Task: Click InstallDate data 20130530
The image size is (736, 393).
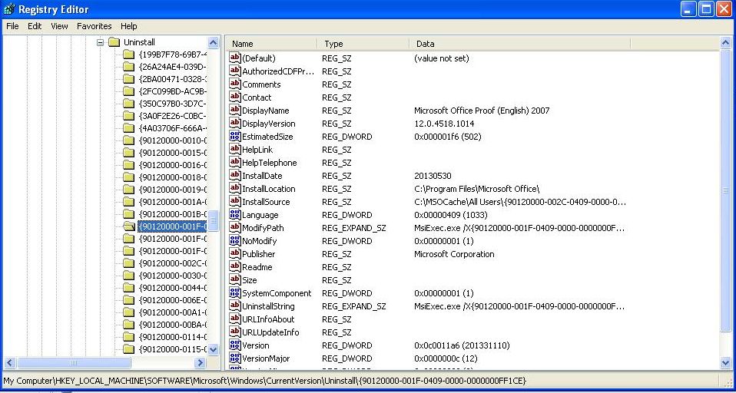Action: (x=433, y=176)
